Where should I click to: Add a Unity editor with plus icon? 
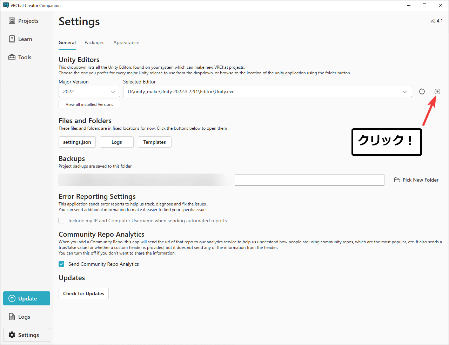tap(437, 92)
